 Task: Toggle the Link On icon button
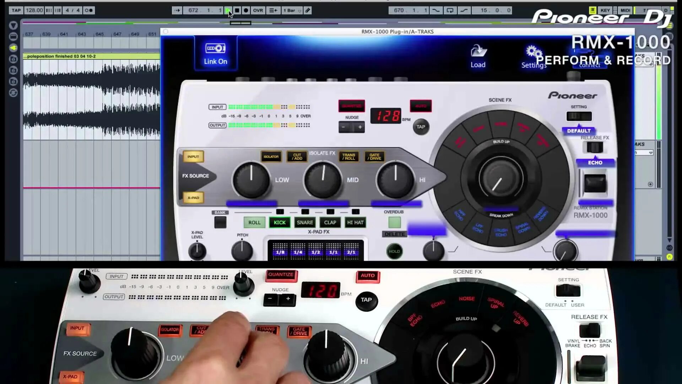215,49
